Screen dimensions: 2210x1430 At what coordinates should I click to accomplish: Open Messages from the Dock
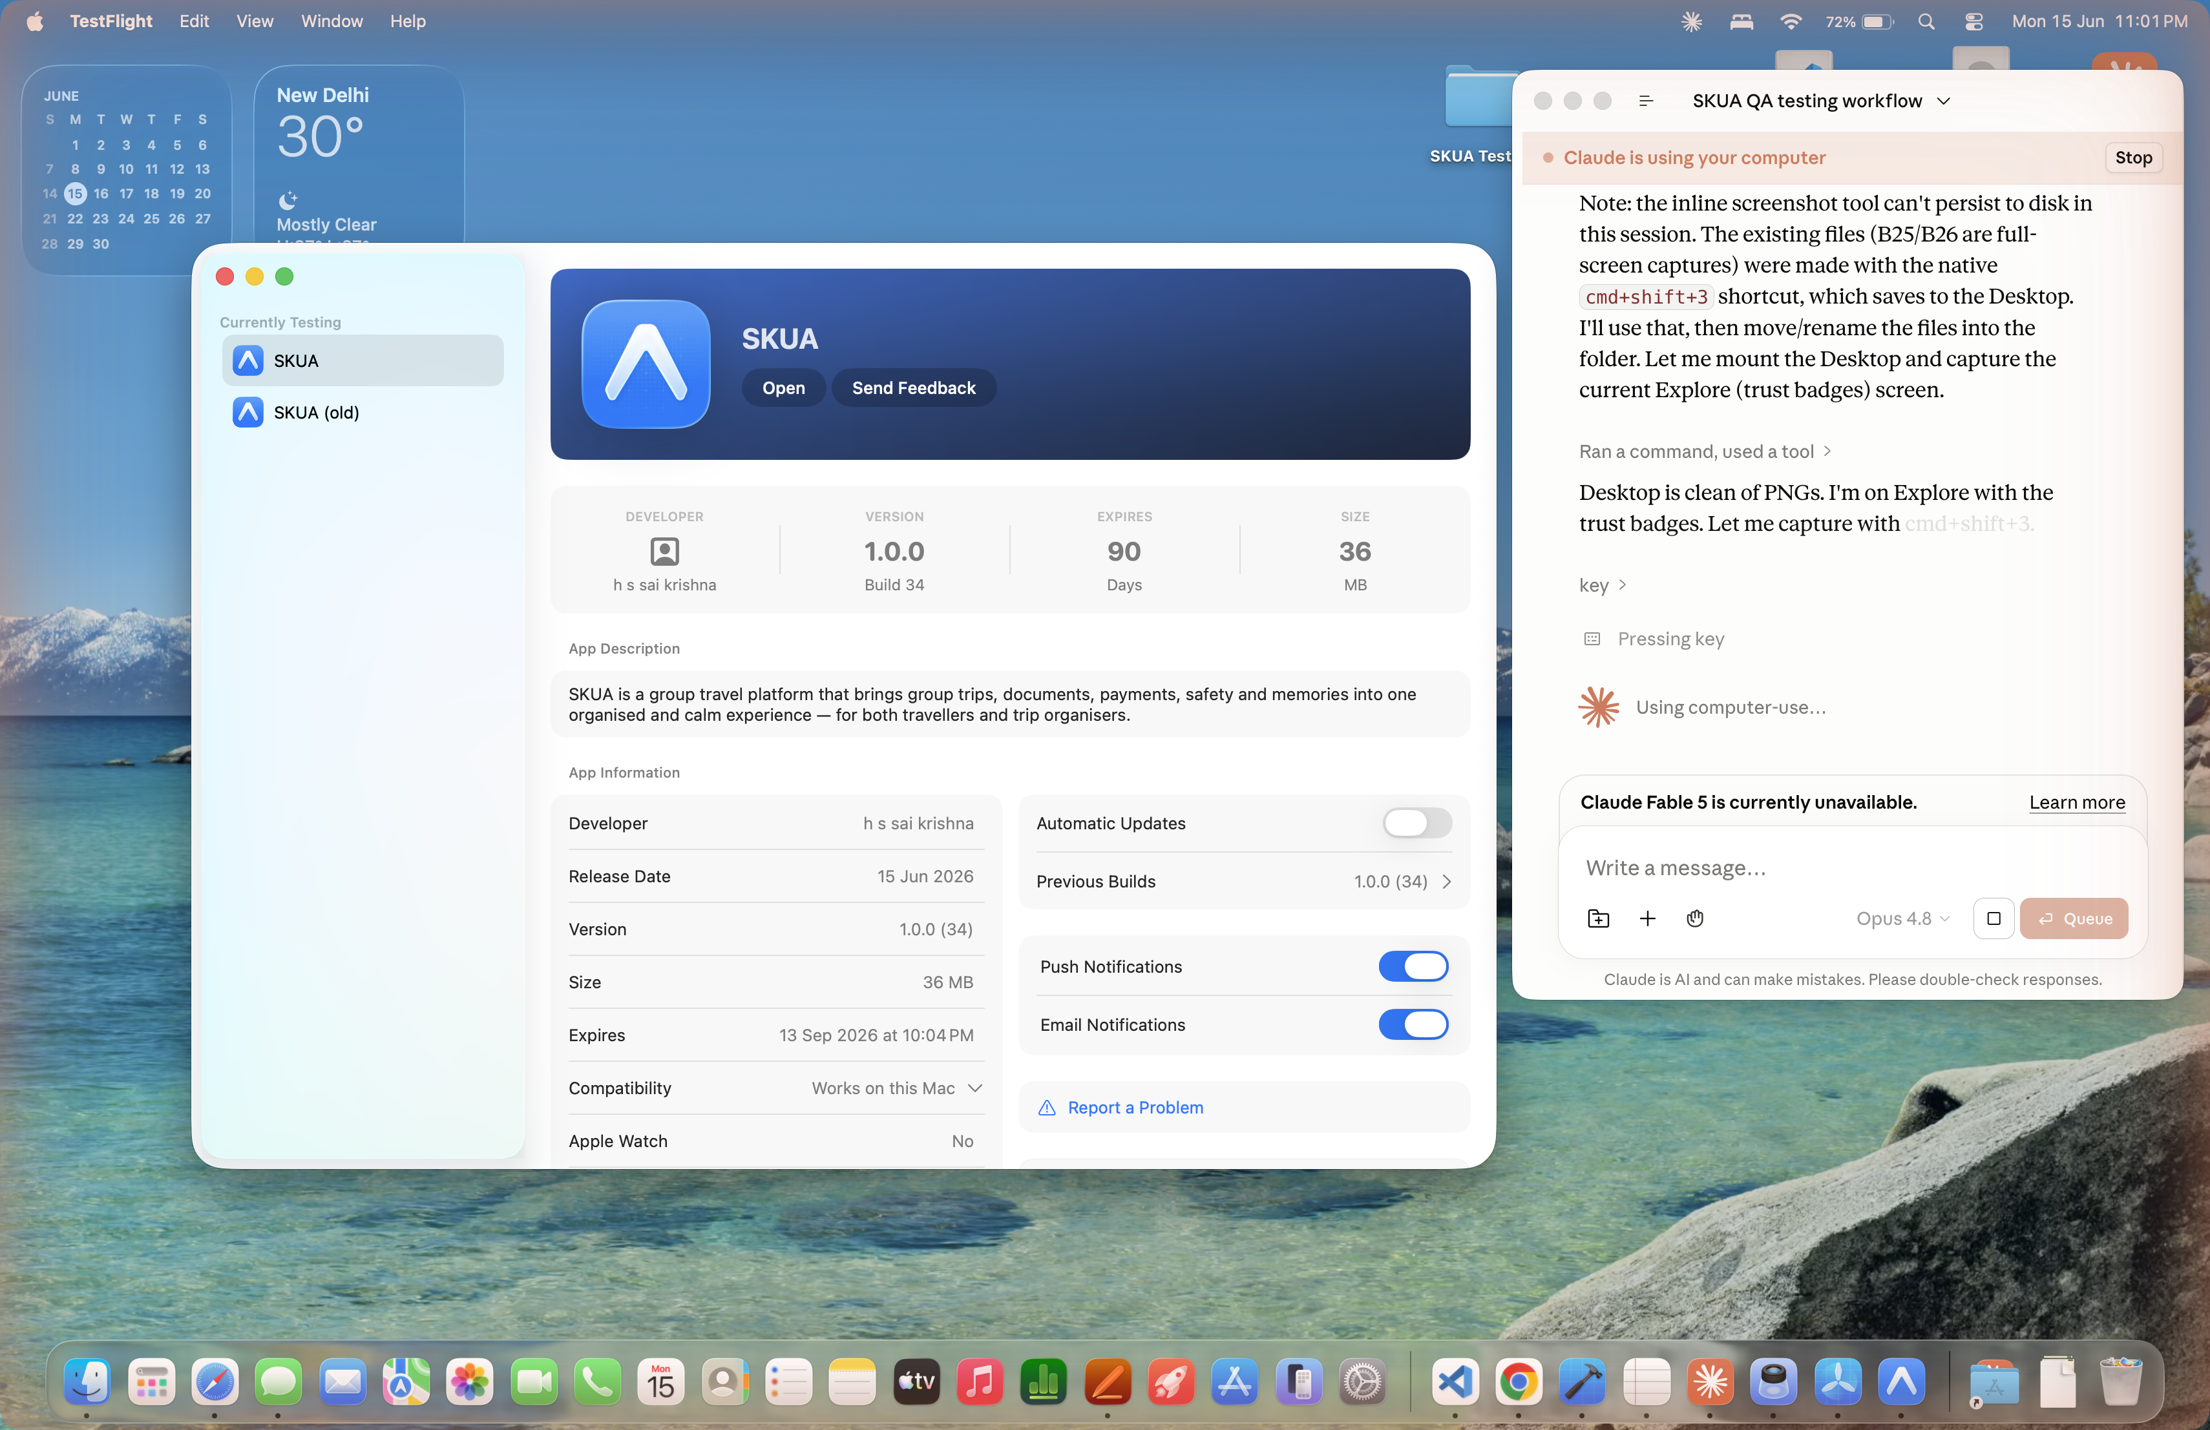click(x=278, y=1382)
